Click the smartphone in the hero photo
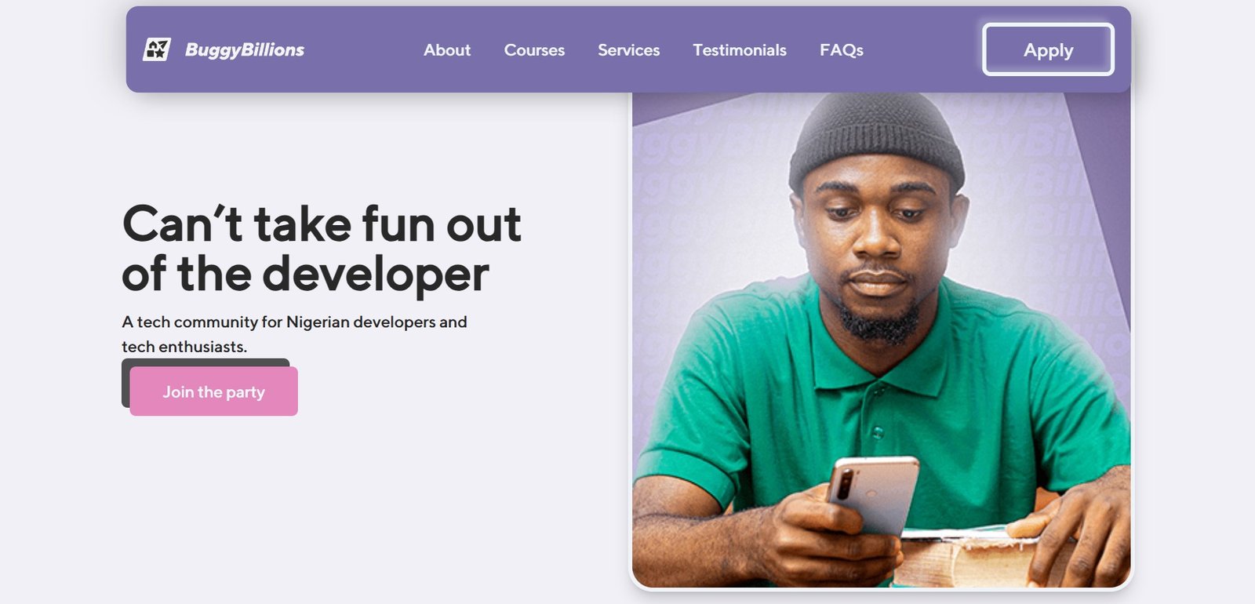This screenshot has width=1255, height=604. (x=871, y=494)
